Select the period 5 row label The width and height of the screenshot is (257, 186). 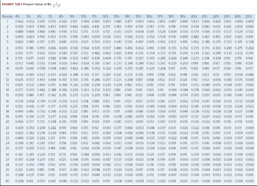(x=7, y=42)
